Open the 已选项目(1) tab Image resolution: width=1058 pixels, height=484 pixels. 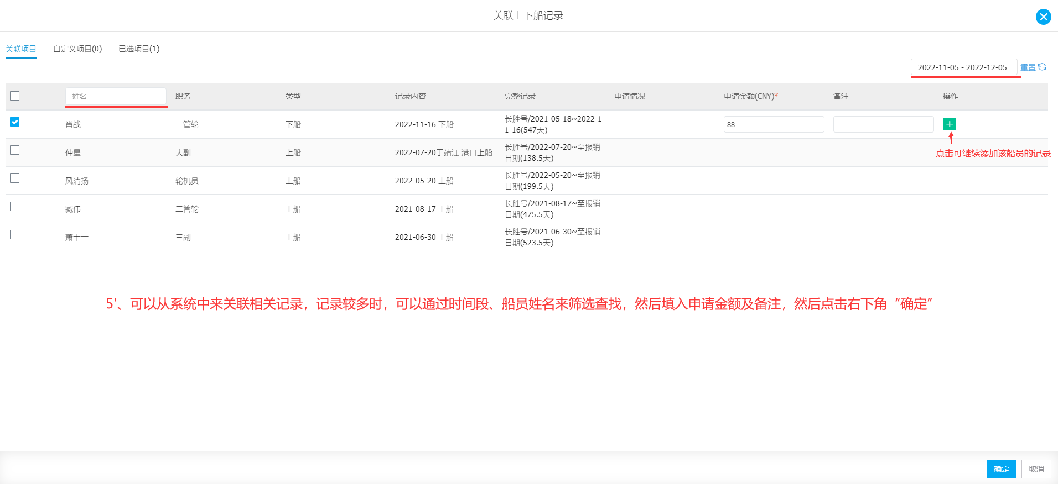[139, 49]
